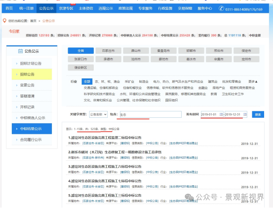This screenshot has width=273, height=208.
Task: Select the 全省 region button
Action: 81,51
